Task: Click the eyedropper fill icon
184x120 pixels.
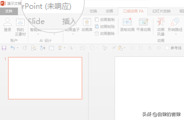Action: [104, 48]
